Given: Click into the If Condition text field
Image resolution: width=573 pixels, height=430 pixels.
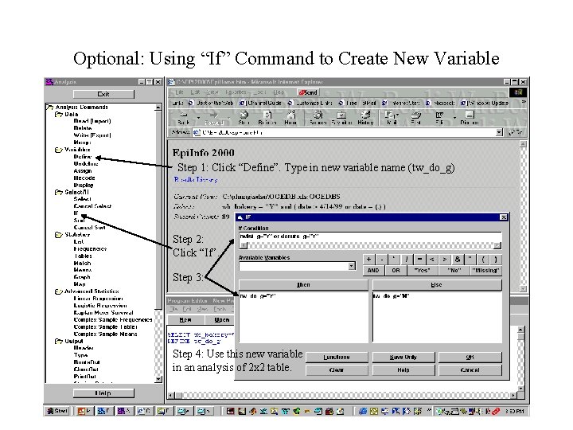Looking at the screenshot, I should tap(370, 236).
